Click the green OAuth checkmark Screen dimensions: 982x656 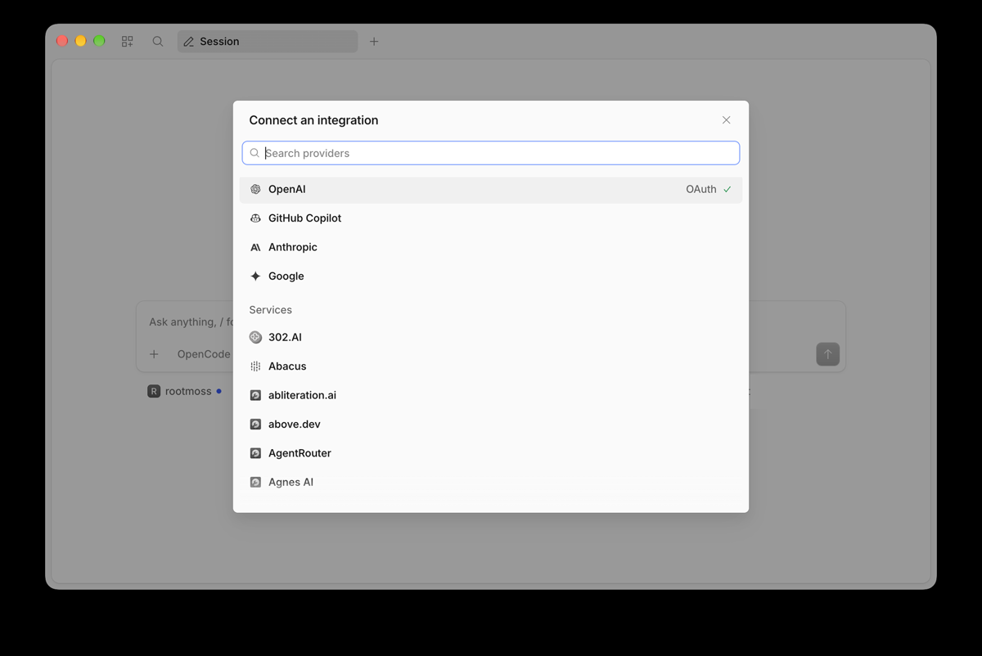[727, 189]
